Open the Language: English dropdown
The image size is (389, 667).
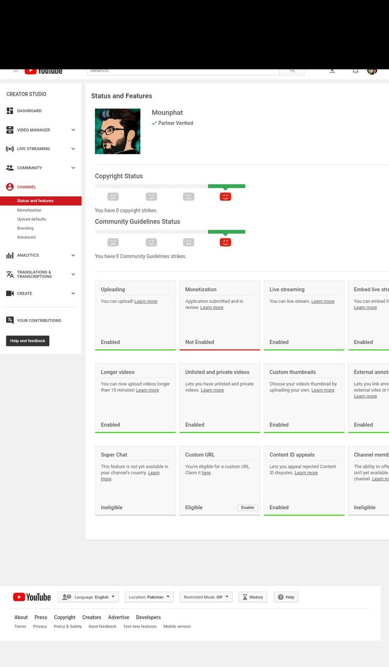(88, 597)
